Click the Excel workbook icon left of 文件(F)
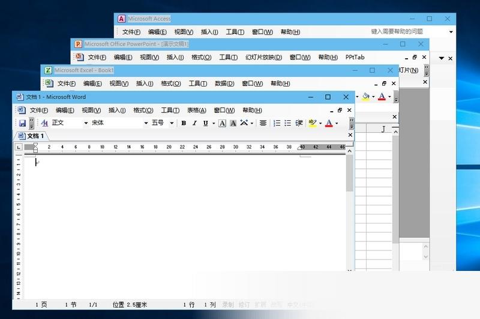 tap(49, 83)
